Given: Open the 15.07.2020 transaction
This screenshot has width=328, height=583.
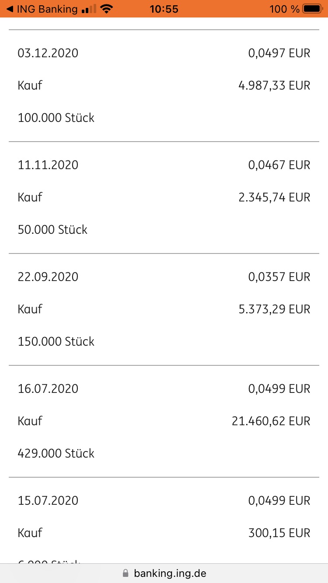Looking at the screenshot, I should (x=164, y=521).
